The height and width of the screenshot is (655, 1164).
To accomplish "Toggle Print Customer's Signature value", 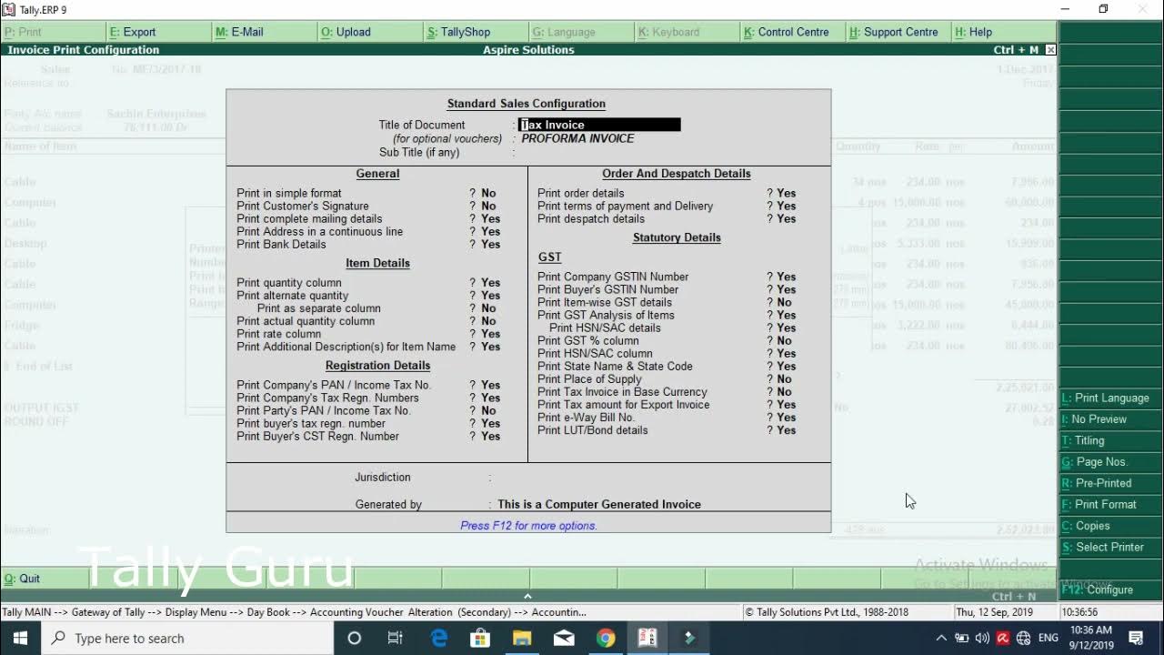I will click(488, 206).
